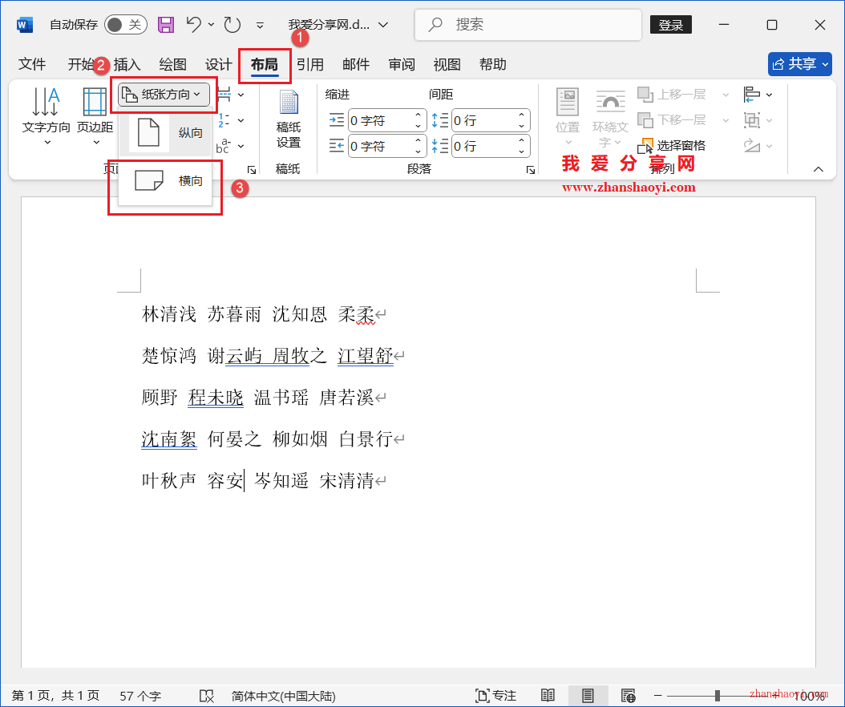Open the breaks dropdown icon
This screenshot has width=845, height=707.
click(x=231, y=95)
